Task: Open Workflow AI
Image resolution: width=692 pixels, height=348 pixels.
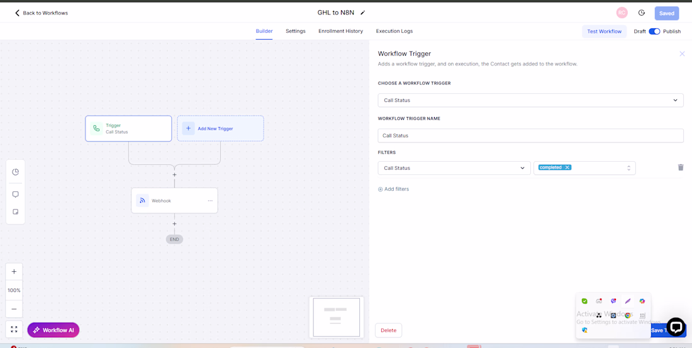Action: (53, 330)
